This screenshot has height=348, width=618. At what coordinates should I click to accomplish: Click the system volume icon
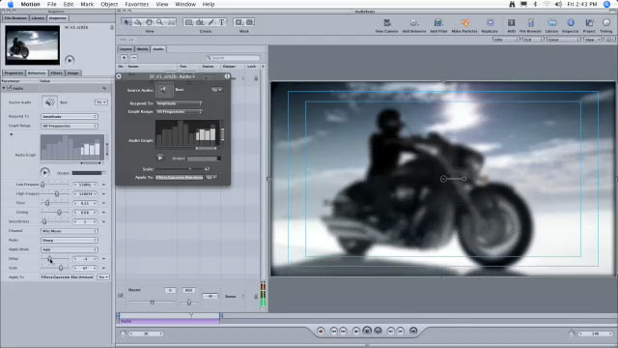tap(558, 4)
